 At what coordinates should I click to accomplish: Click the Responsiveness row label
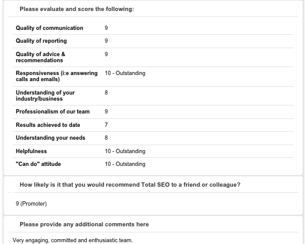click(x=57, y=76)
